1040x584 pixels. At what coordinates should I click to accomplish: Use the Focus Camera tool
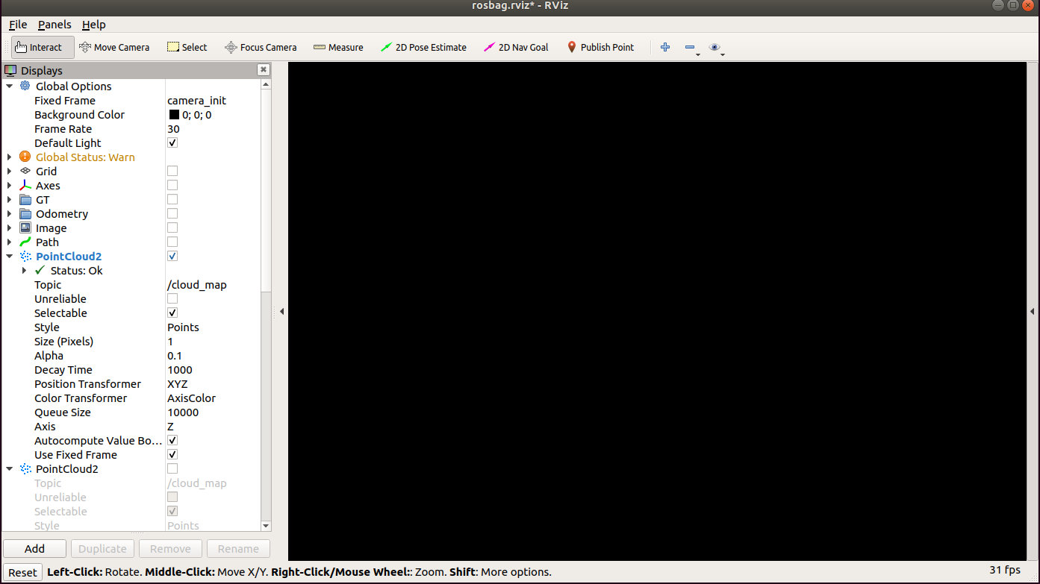pyautogui.click(x=261, y=46)
